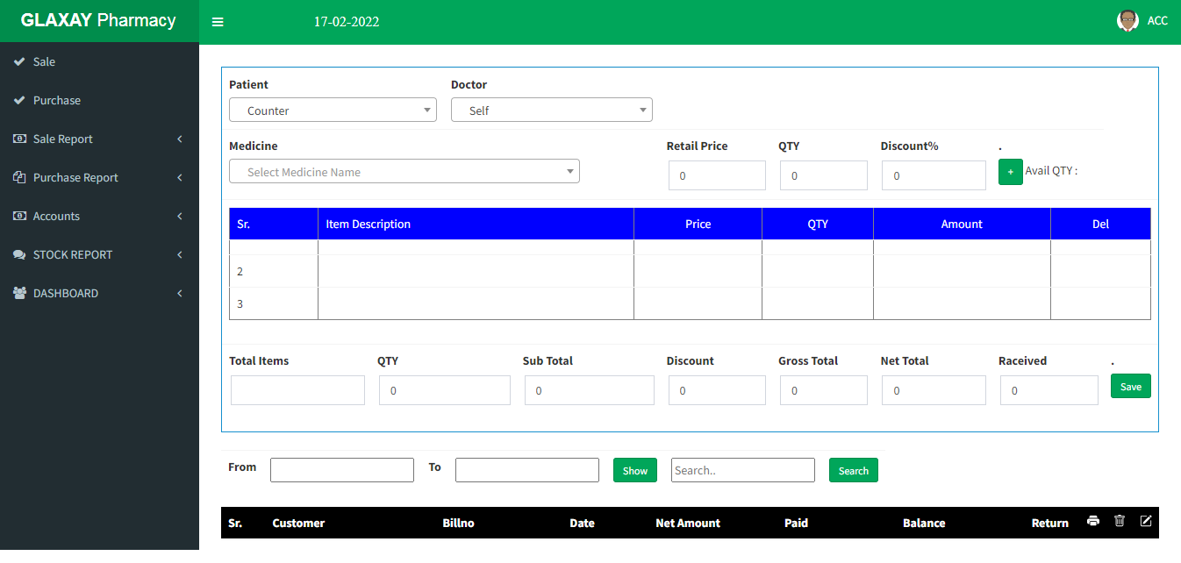This screenshot has width=1181, height=563.
Task: Click the user avatar picture
Action: click(x=1127, y=21)
